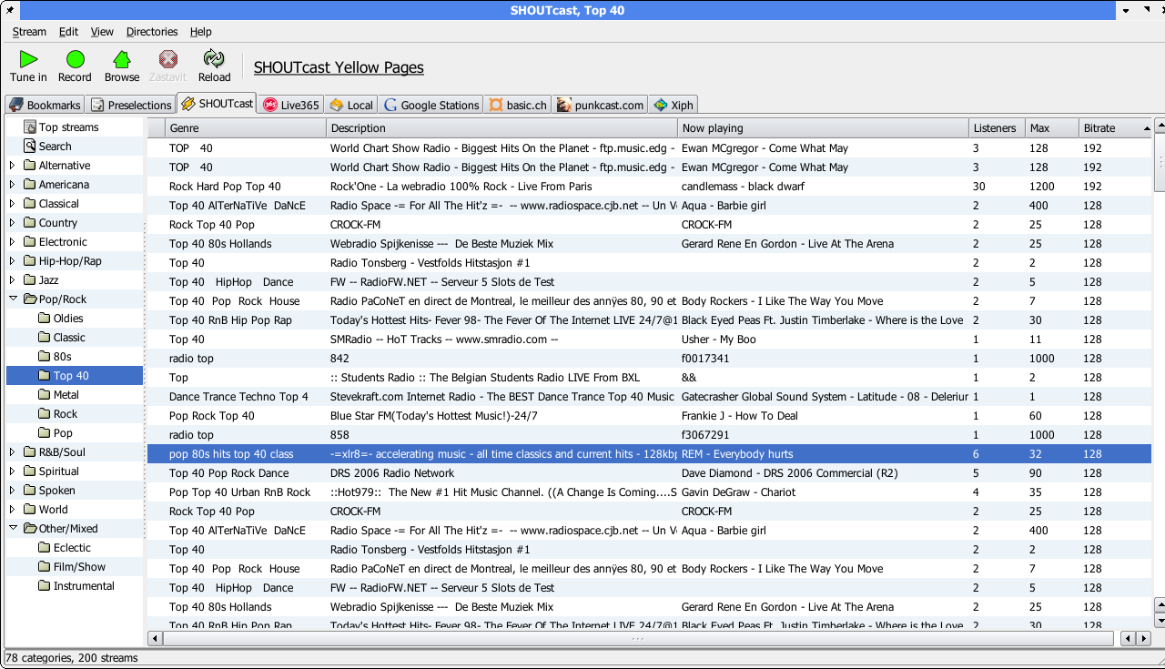
Task: Open the SHOUTcast Yellow Pages link
Action: click(339, 67)
